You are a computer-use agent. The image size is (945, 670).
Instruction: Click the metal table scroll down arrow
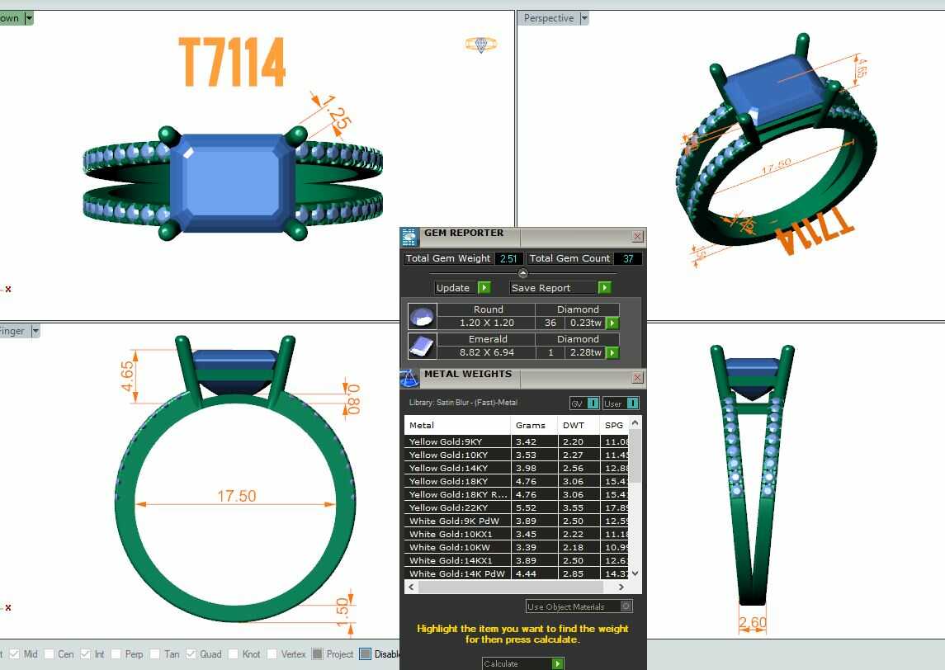pos(635,573)
